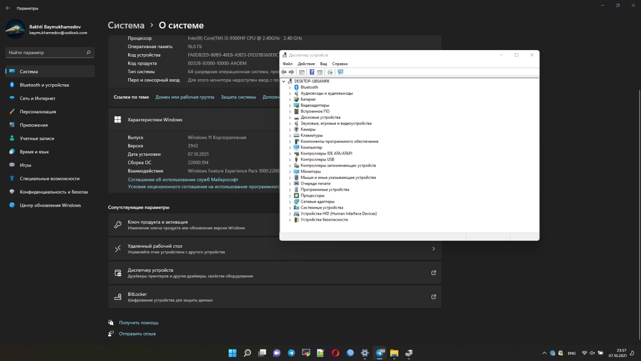The width and height of the screenshot is (641, 361).
Task: Select the Клавиатуры keyboard icon in device tree
Action: tap(296, 135)
